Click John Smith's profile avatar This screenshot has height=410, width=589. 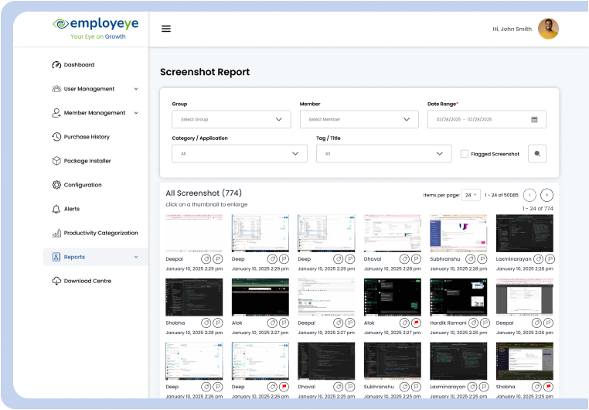pyautogui.click(x=548, y=29)
